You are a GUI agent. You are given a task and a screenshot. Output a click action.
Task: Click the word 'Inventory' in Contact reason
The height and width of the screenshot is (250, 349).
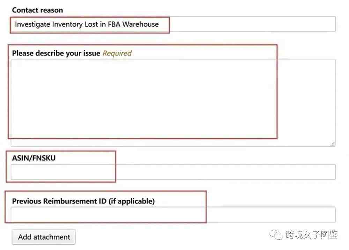tap(67, 24)
